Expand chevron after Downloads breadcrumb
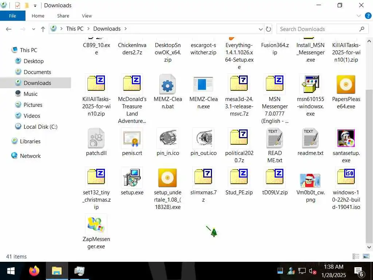This screenshot has width=373, height=280. tap(125, 28)
